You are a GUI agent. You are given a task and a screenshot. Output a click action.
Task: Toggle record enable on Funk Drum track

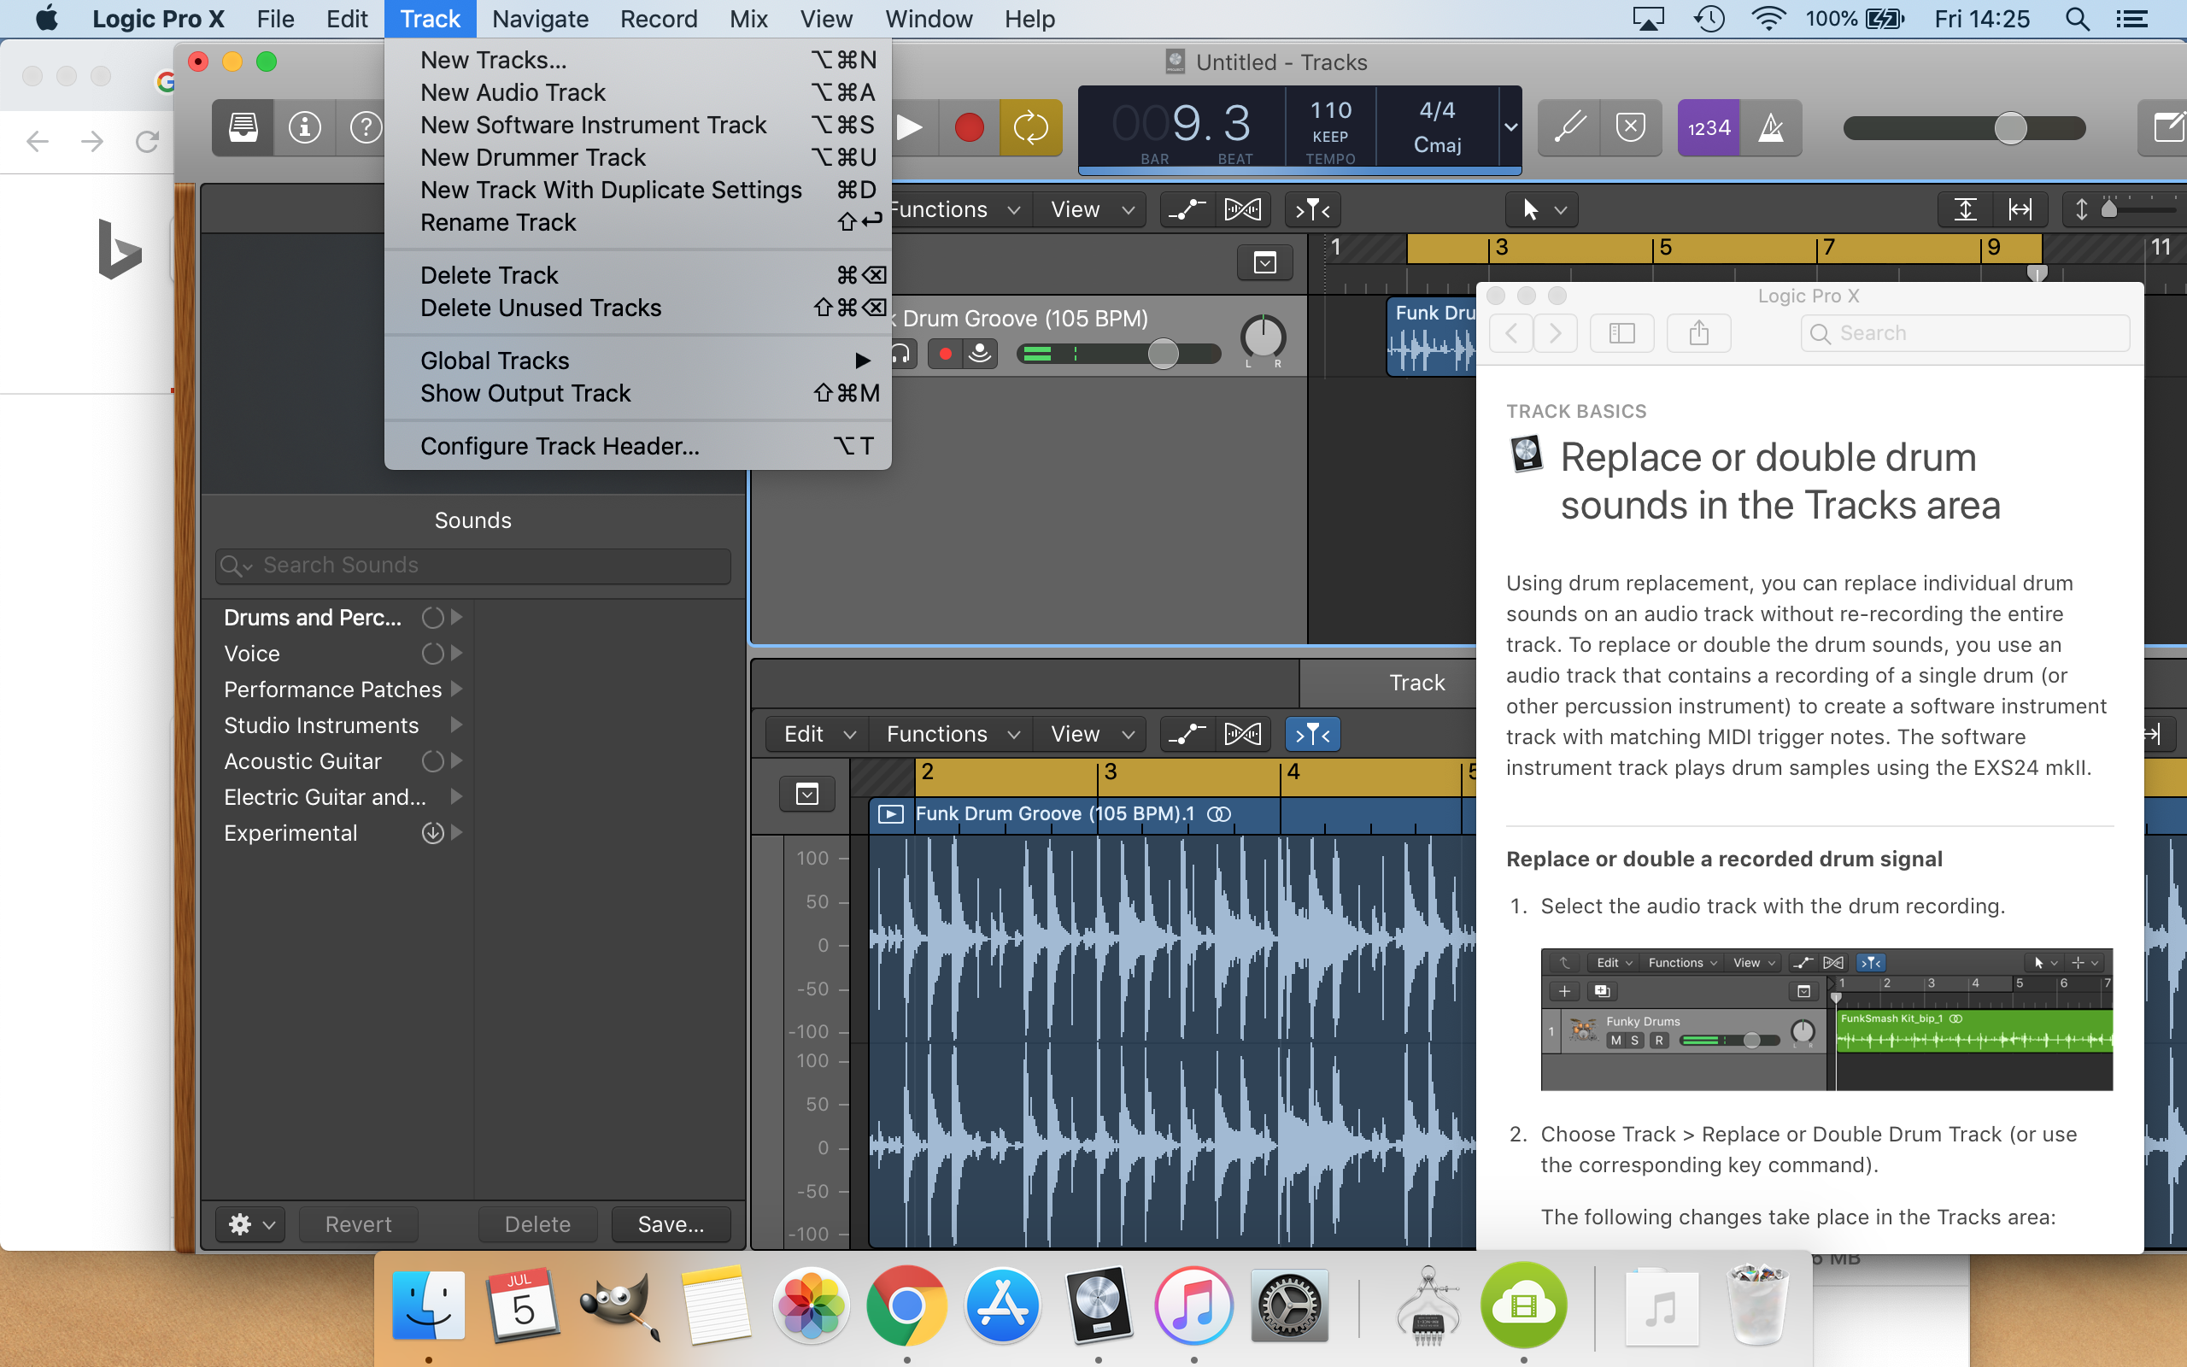(x=946, y=354)
